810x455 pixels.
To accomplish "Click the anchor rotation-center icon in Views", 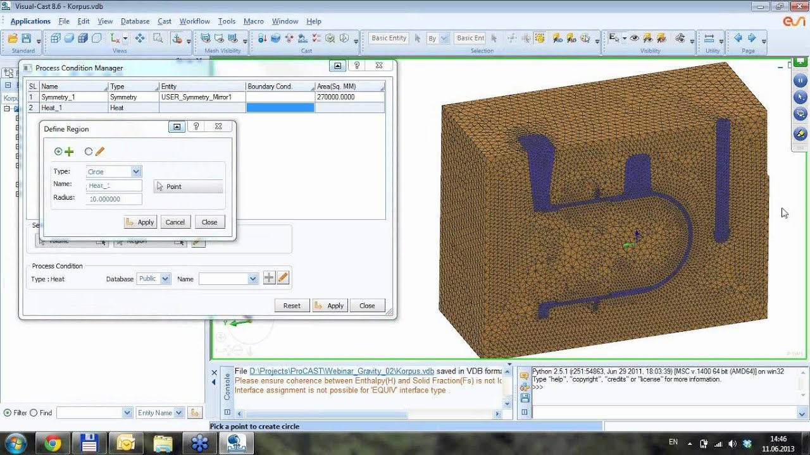I will click(x=177, y=39).
